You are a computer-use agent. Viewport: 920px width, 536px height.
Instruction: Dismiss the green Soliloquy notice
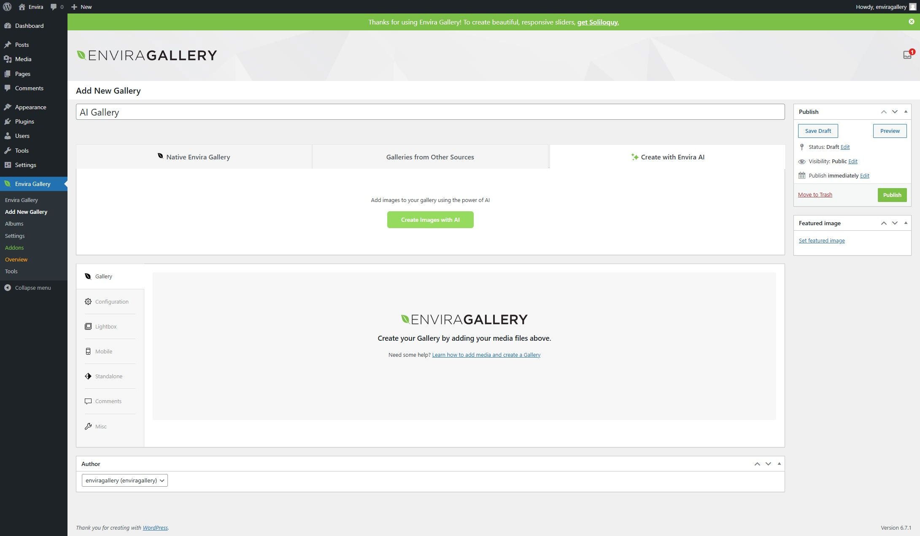[911, 22]
